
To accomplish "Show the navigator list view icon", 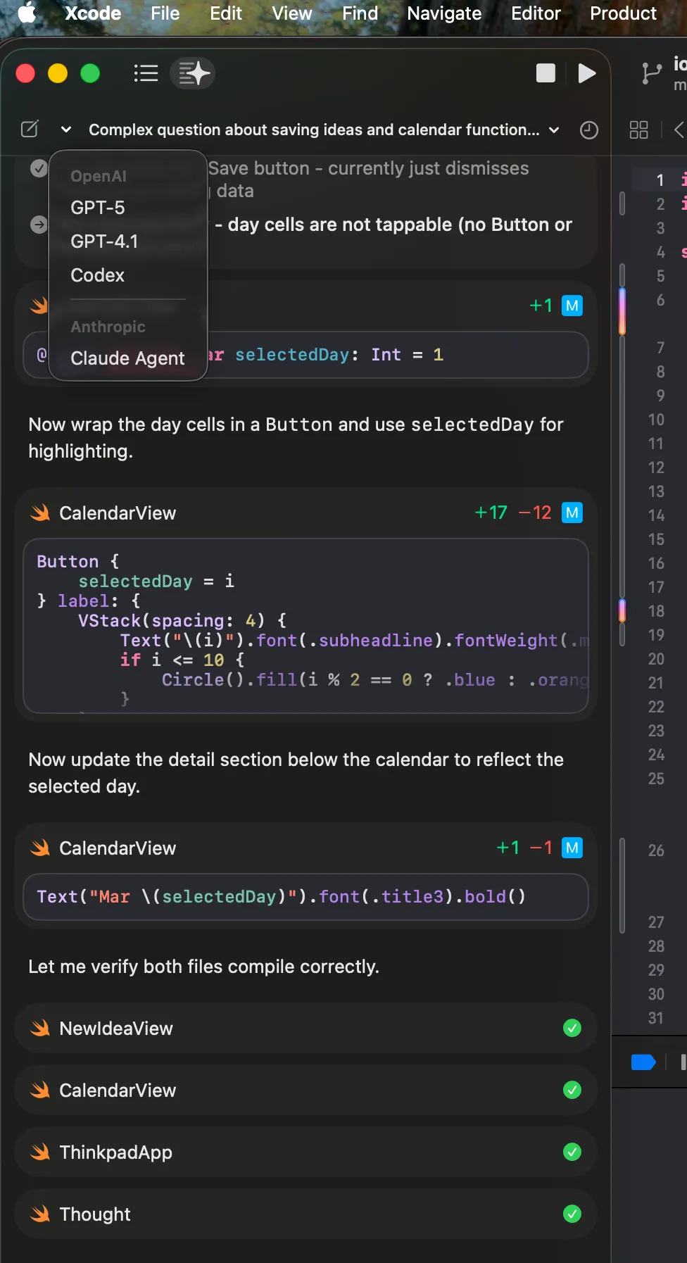I will pyautogui.click(x=146, y=73).
